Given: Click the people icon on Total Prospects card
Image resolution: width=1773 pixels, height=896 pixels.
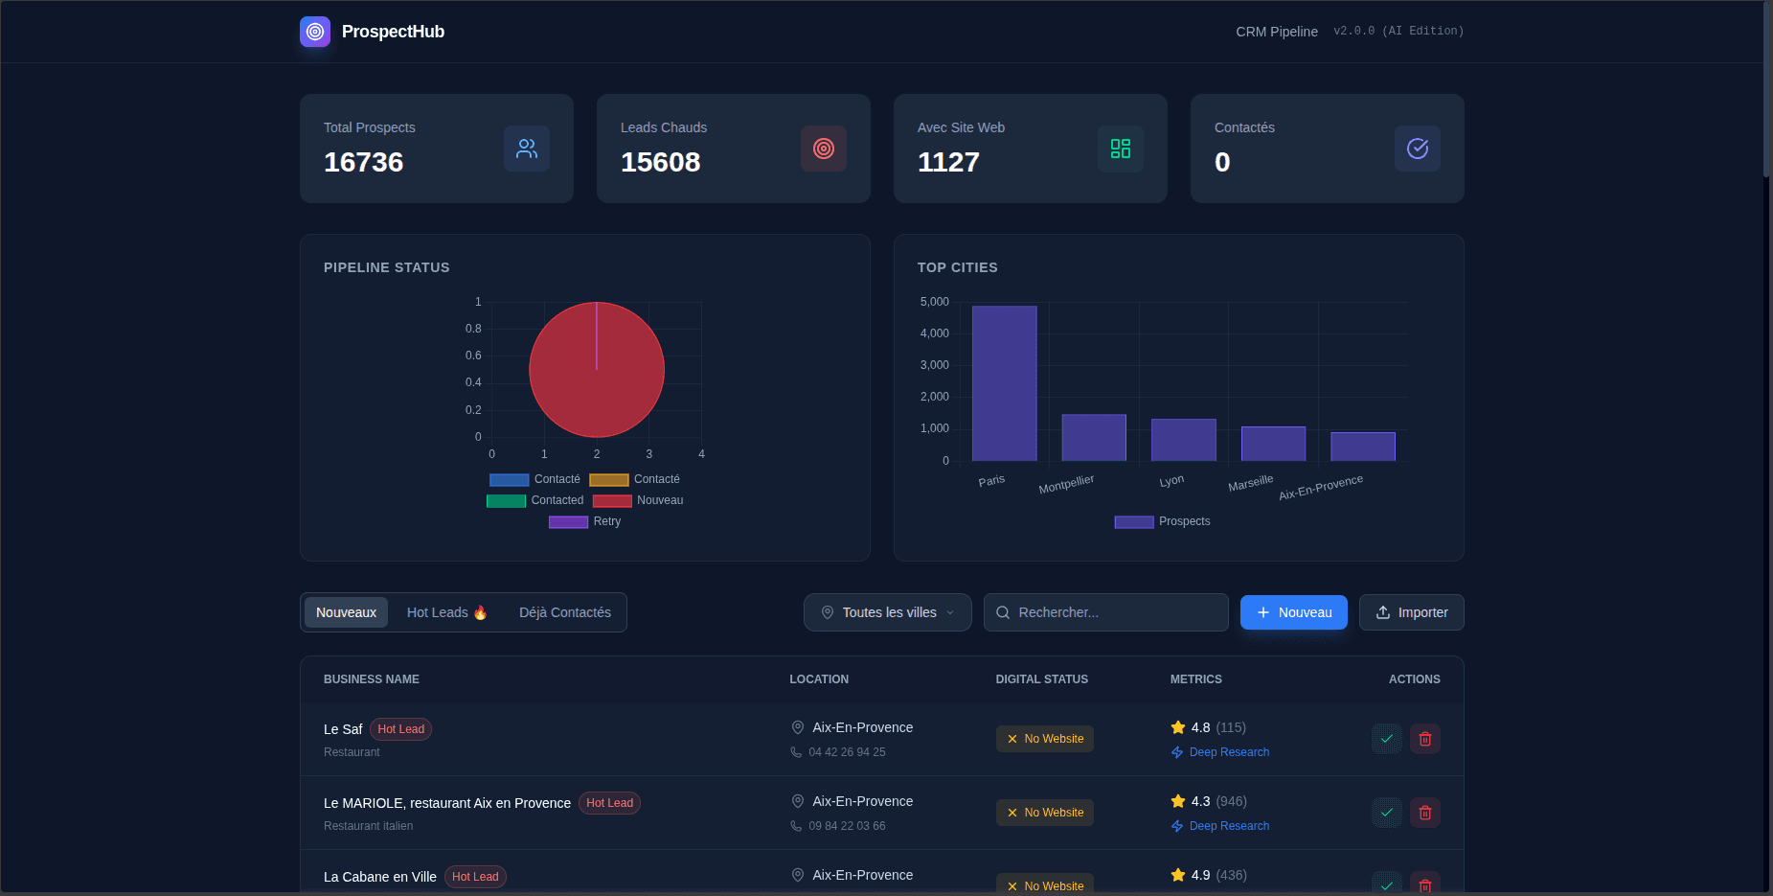Looking at the screenshot, I should pos(527,149).
